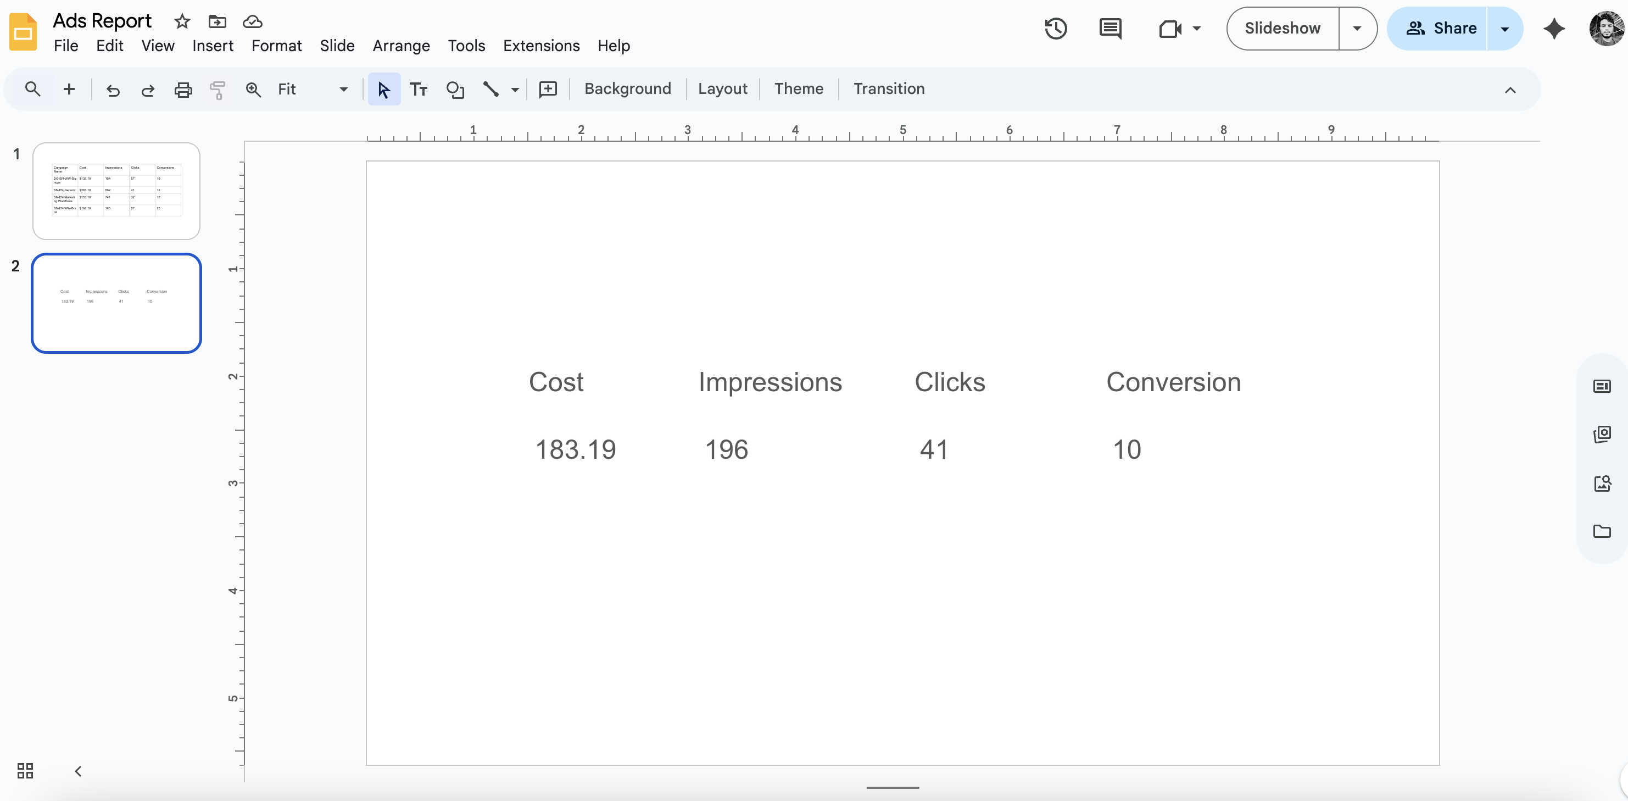Open the Insert menu
Screen dimensions: 1628x801
click(x=213, y=46)
